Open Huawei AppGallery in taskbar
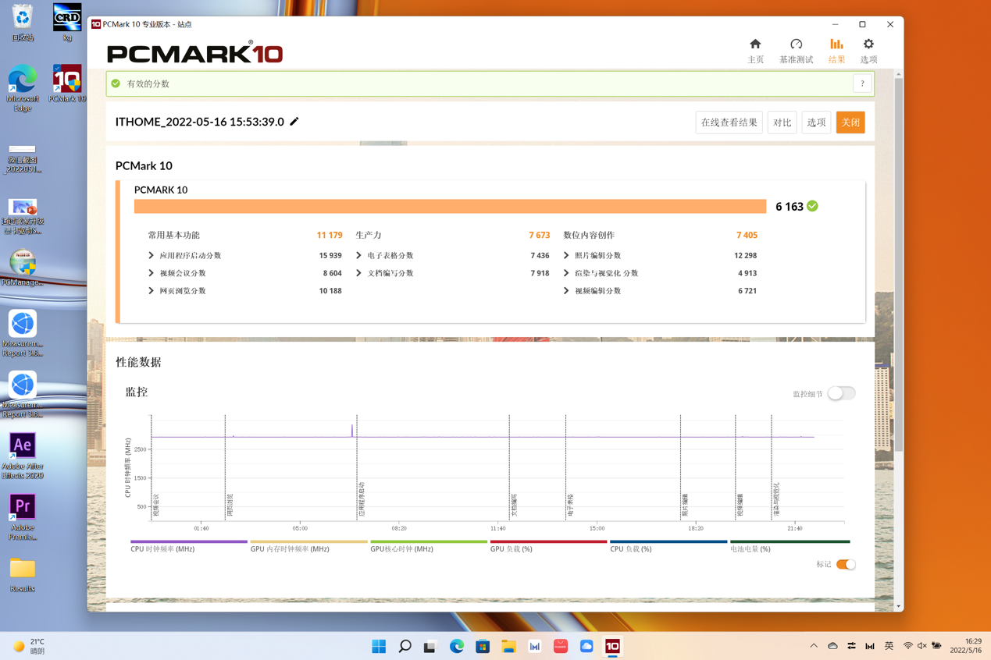The width and height of the screenshot is (991, 660). pos(561,646)
